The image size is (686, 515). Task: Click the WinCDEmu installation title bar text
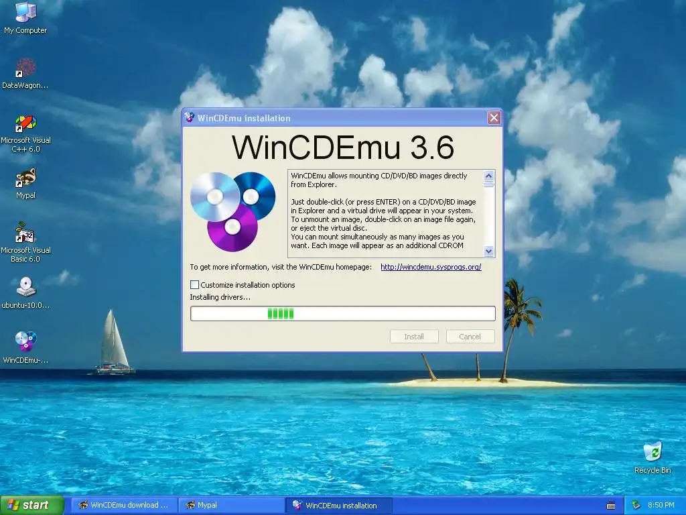point(244,118)
